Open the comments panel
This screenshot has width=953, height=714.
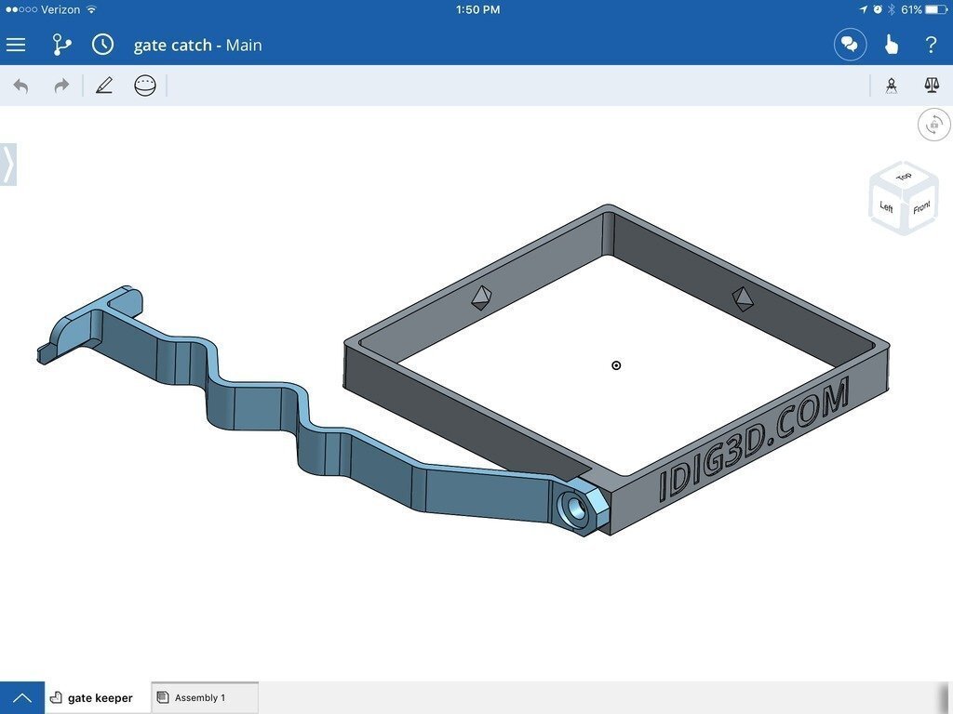coord(850,45)
